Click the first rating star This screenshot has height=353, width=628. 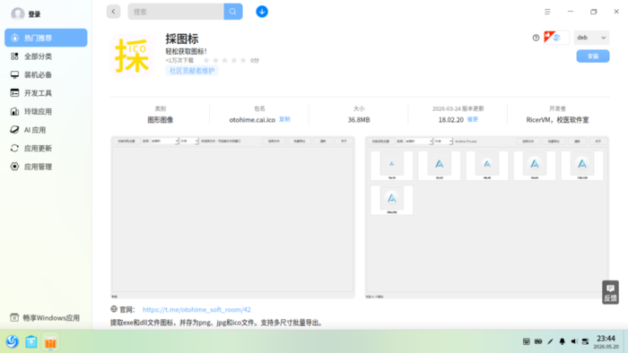[x=206, y=60]
